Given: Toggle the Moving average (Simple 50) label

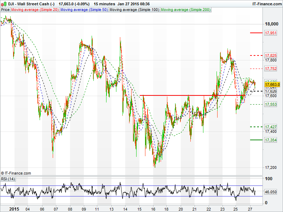Looking at the screenshot, I should tap(84, 10).
